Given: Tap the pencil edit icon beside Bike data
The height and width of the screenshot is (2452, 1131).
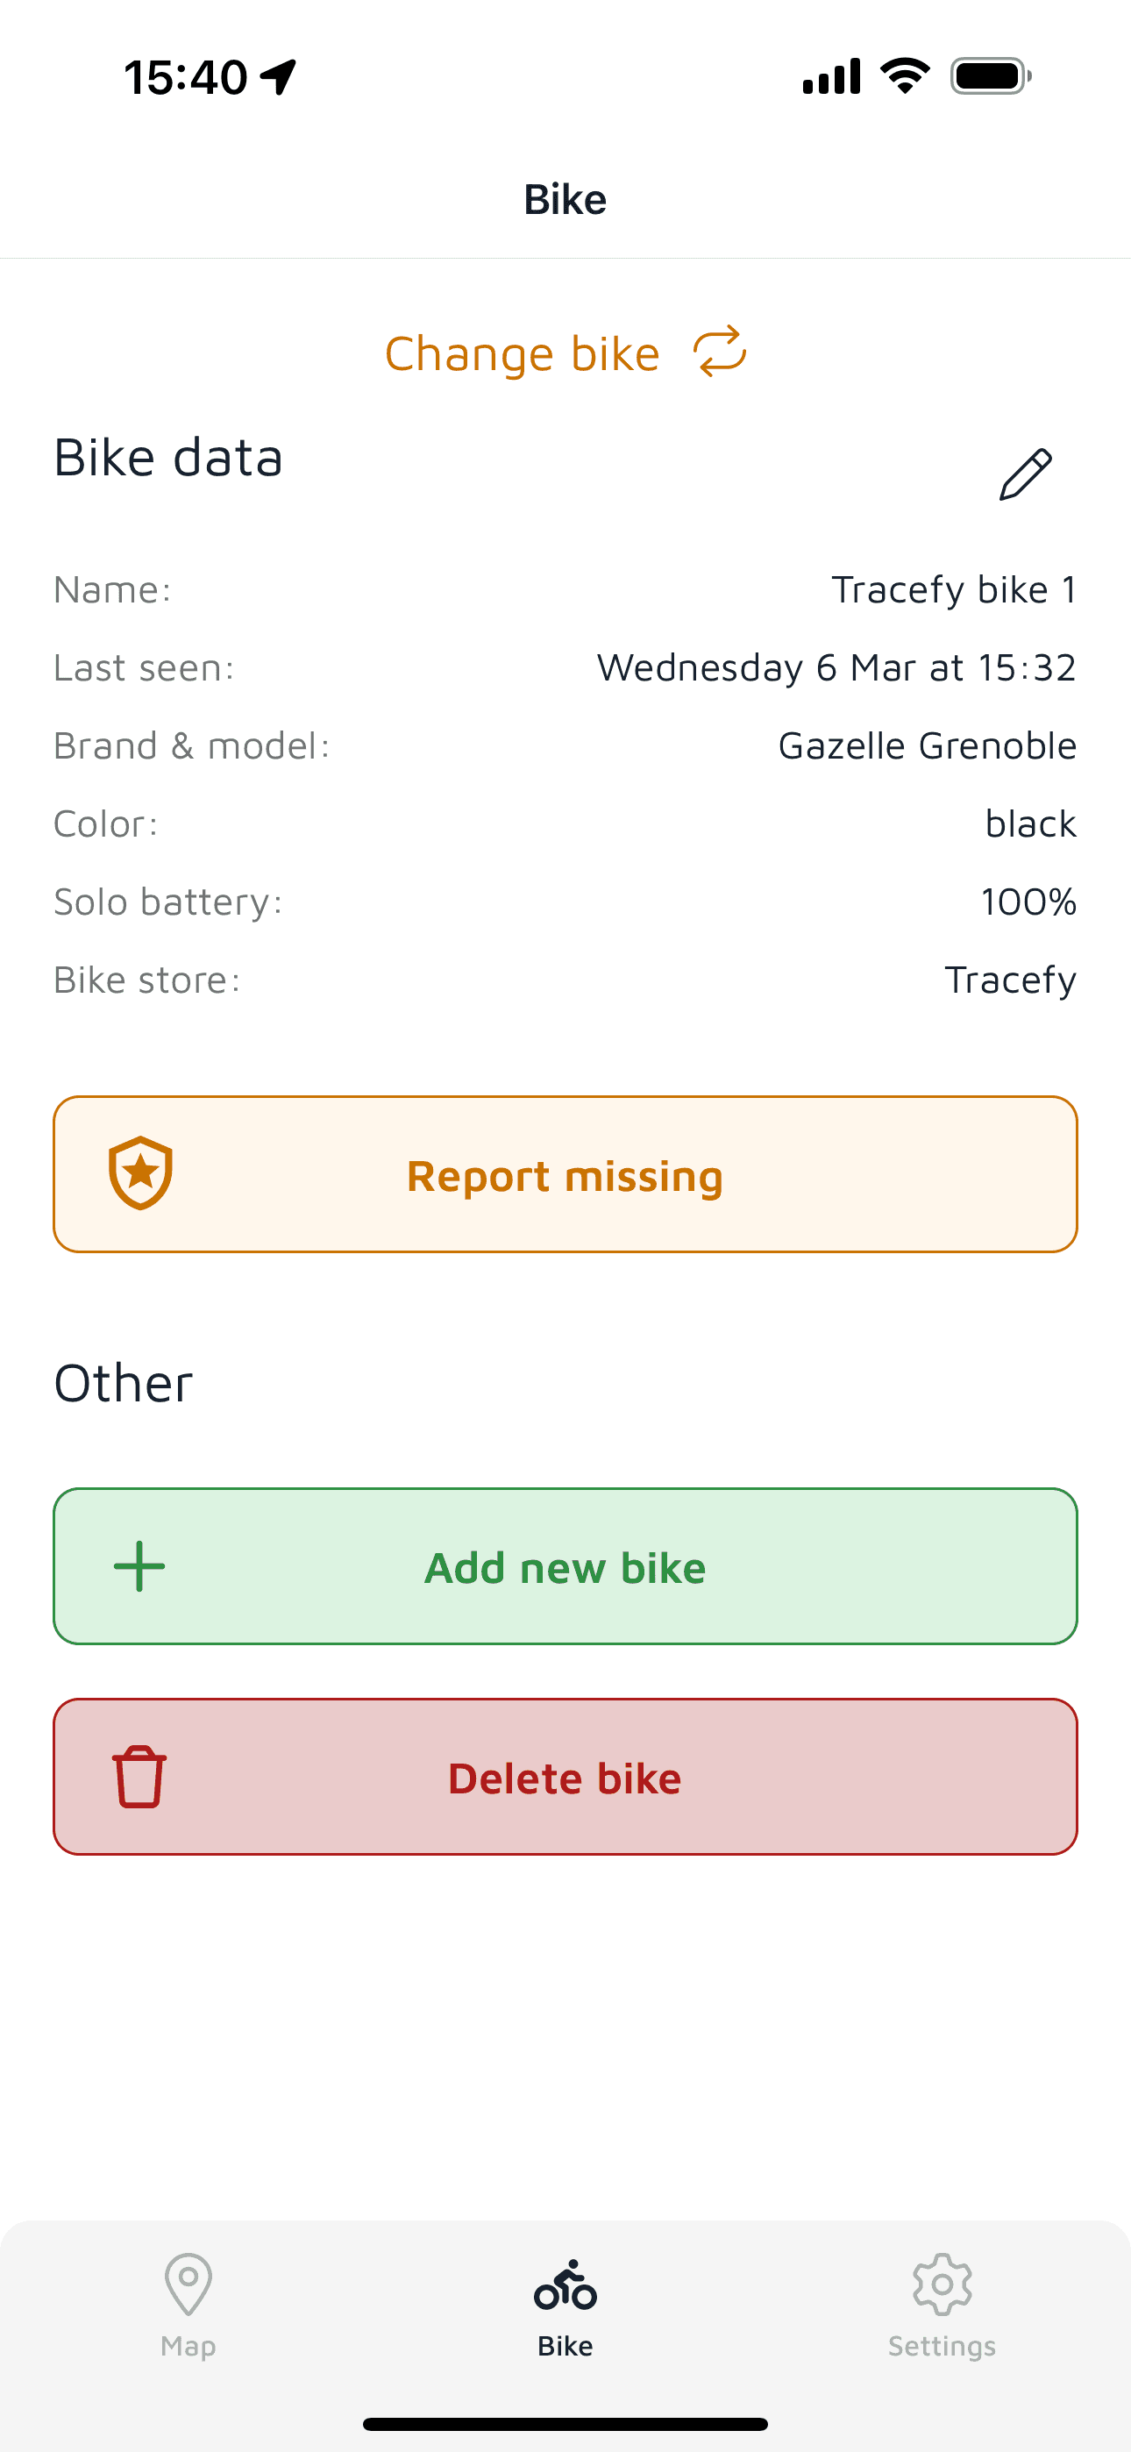Looking at the screenshot, I should pyautogui.click(x=1025, y=473).
